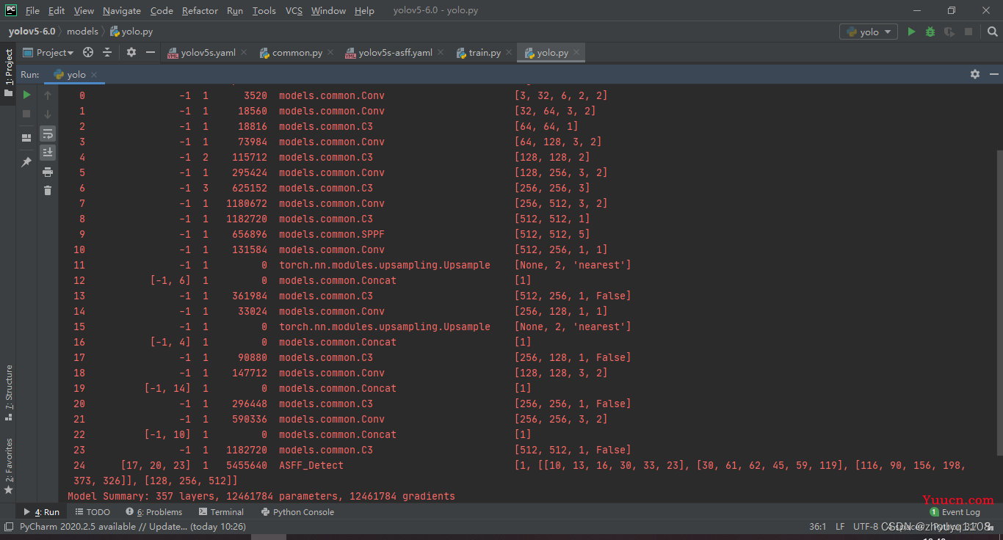The height and width of the screenshot is (540, 1003).
Task: Open Run panel settings gear
Action: (x=975, y=74)
